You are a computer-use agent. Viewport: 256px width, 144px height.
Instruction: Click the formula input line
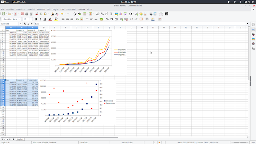point(140,24)
